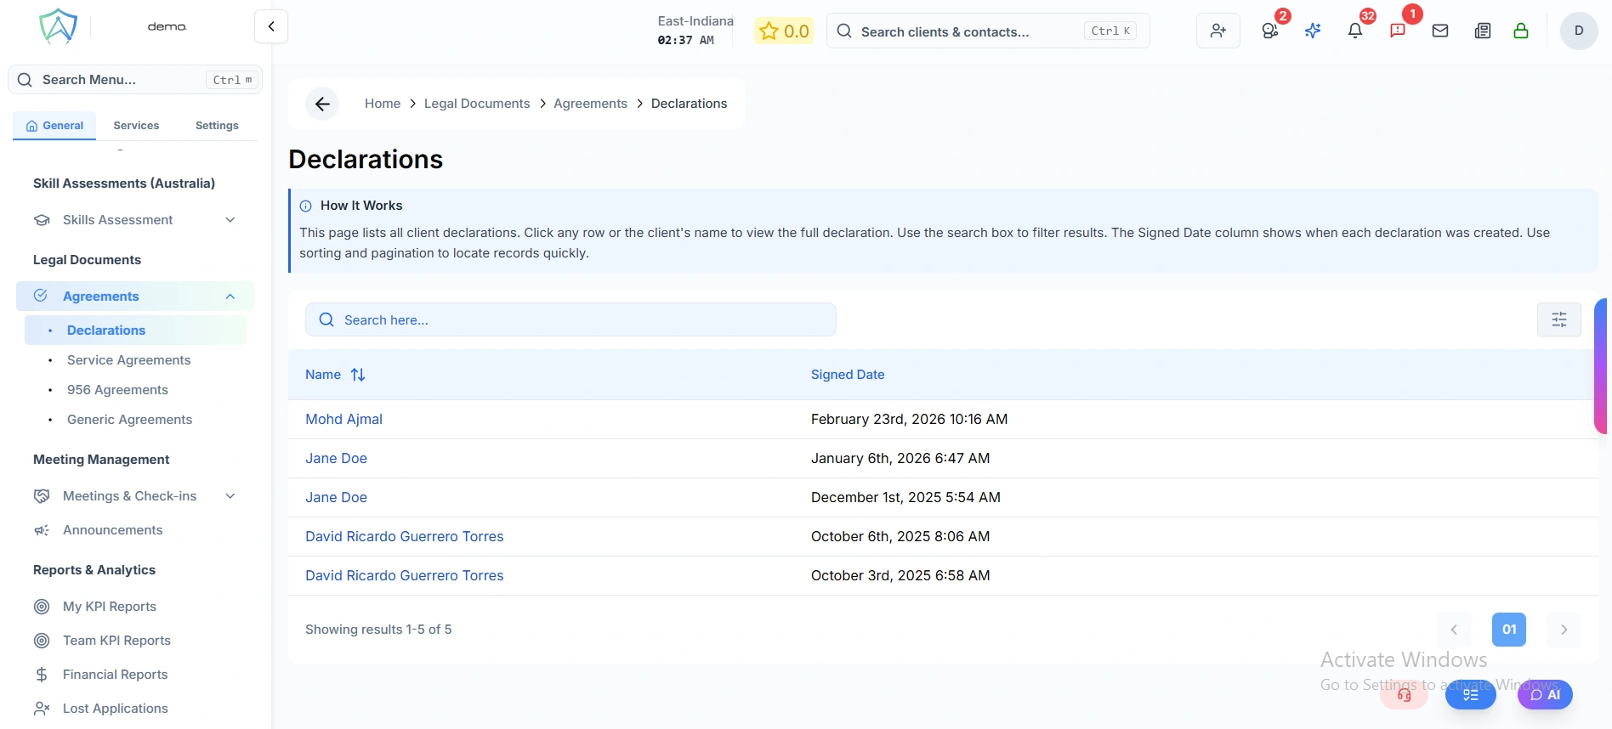Collapse the sidebar with the chevron button

[x=271, y=26]
